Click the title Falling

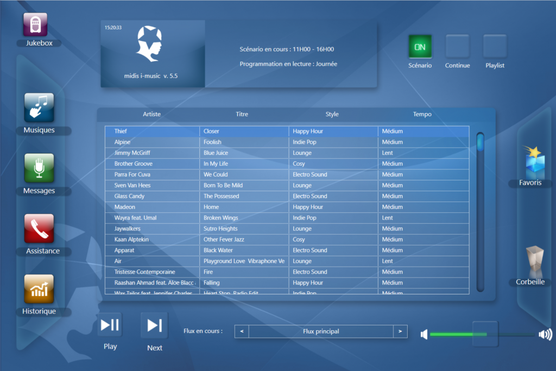[x=212, y=282]
